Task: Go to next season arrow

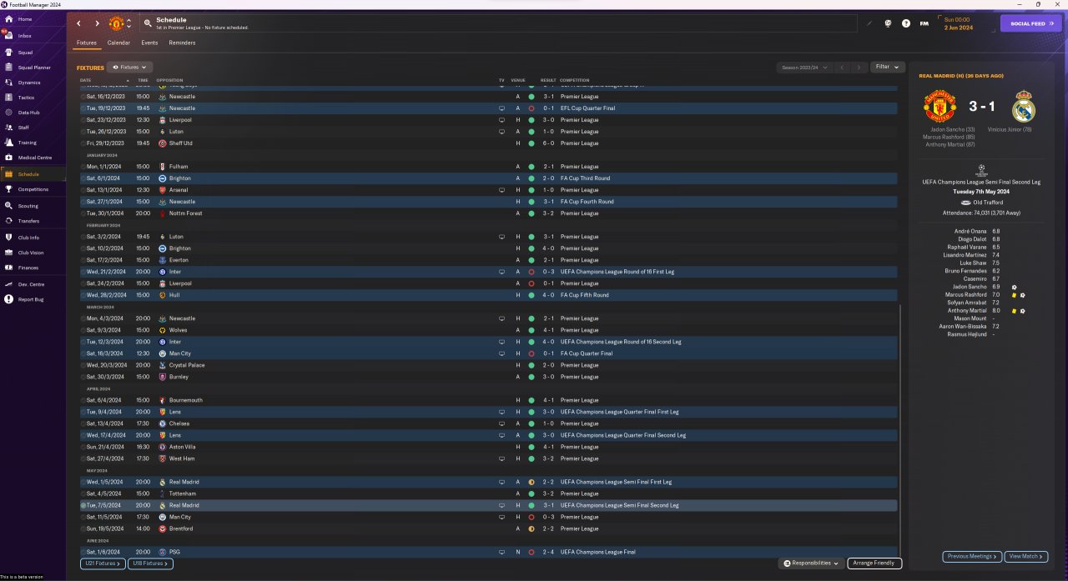Action: (x=859, y=67)
